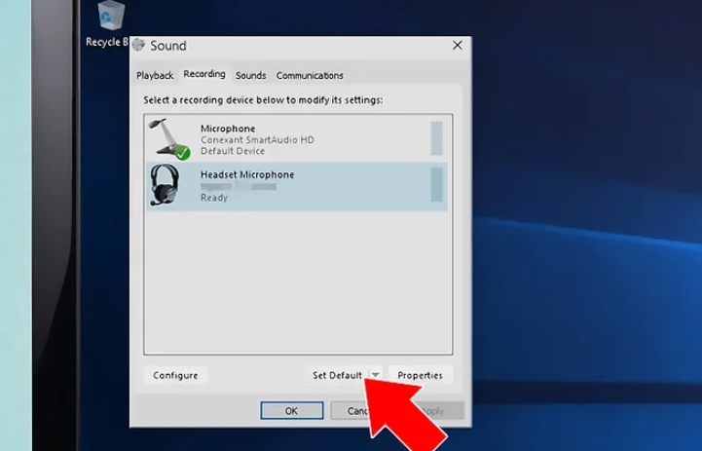Screen dimensions: 702x451
Task: Open Properties of the Headset Microphone
Action: click(420, 376)
